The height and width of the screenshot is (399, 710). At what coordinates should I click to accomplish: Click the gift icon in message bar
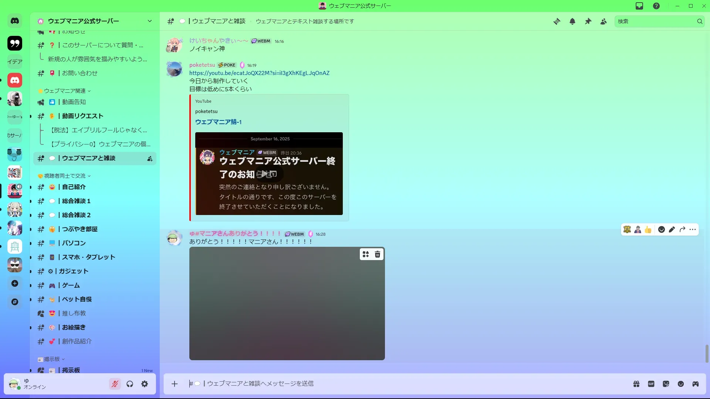636,384
